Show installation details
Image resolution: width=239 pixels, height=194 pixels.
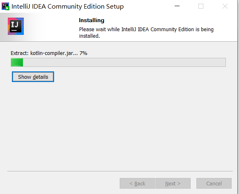33,77
